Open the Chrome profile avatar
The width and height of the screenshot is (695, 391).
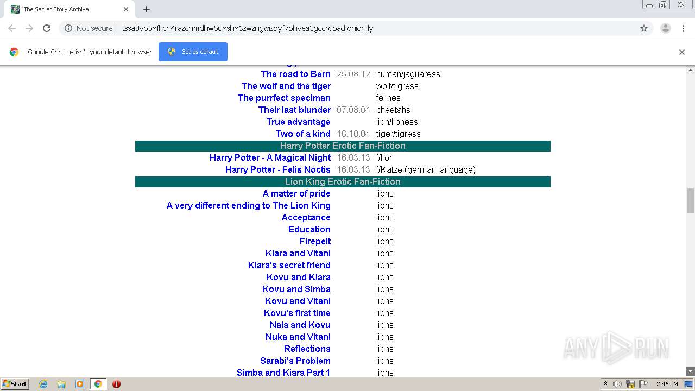(x=666, y=28)
